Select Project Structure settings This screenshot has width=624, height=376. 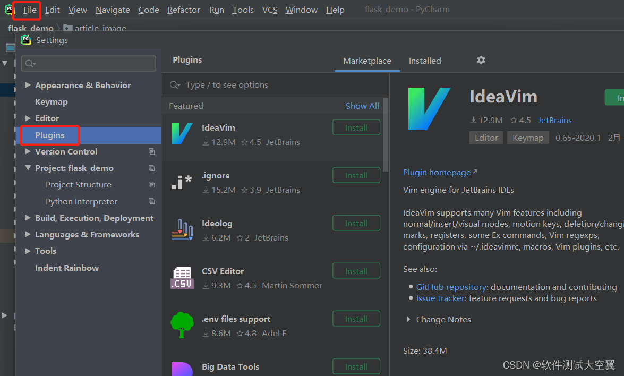pos(79,185)
